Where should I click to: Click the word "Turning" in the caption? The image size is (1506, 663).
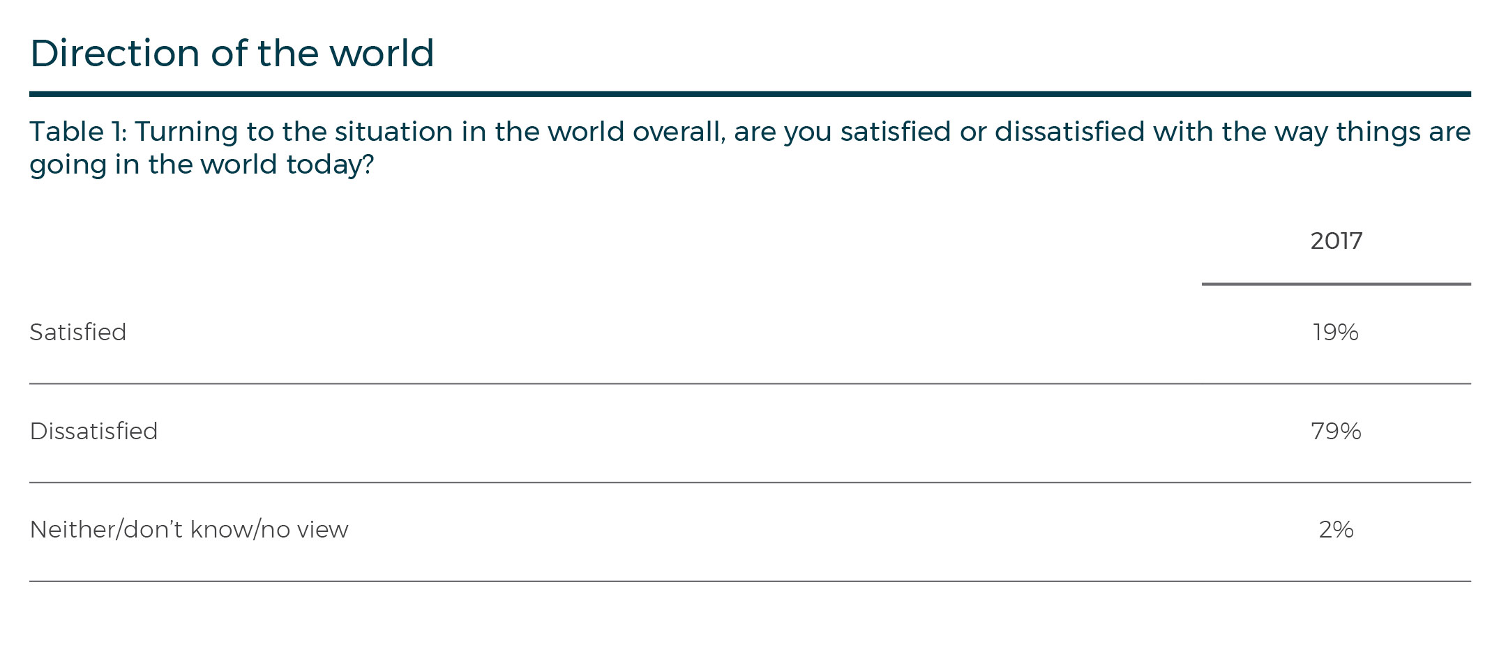pos(186,132)
